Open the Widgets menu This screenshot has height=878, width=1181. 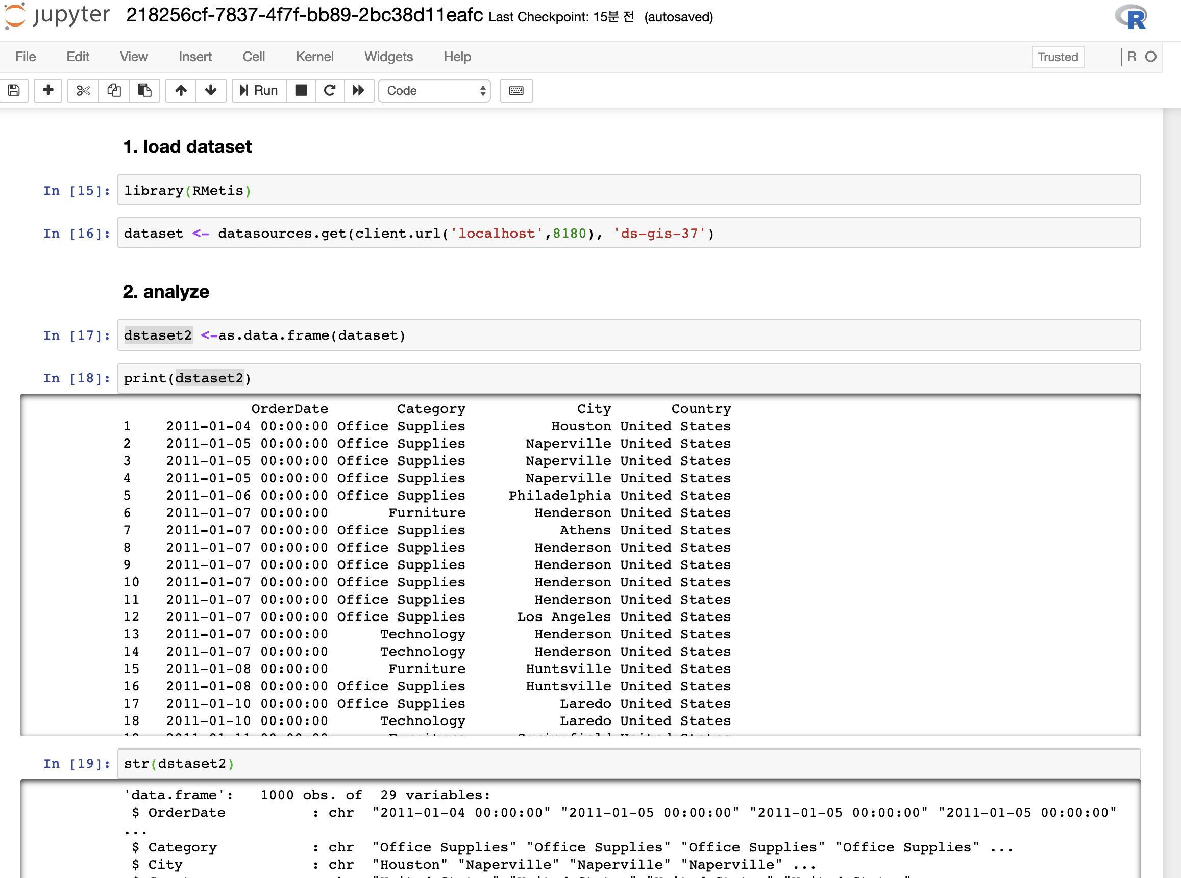388,57
